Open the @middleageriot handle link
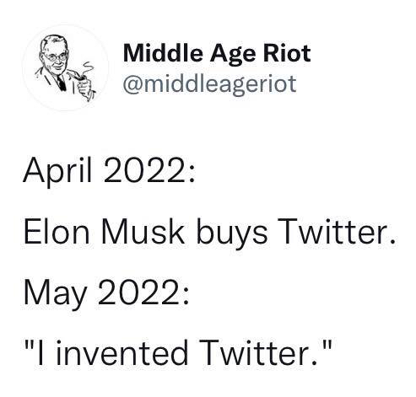 point(209,84)
